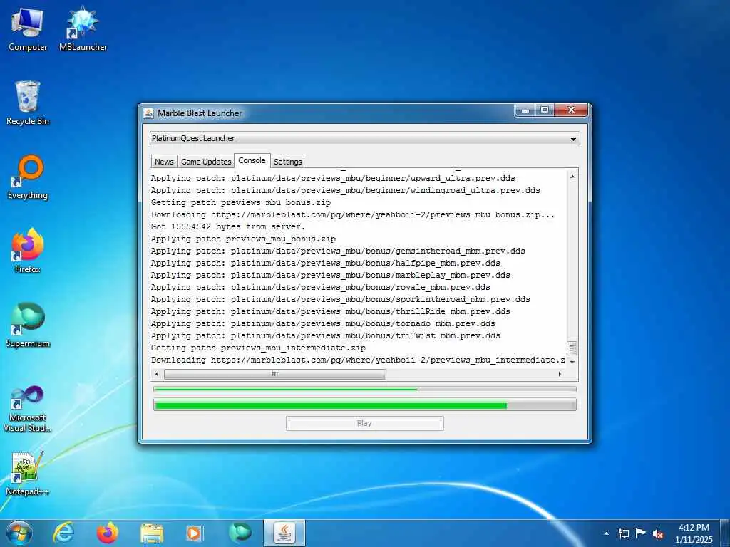Minimize the Marble Blast Launcher window

pyautogui.click(x=525, y=110)
